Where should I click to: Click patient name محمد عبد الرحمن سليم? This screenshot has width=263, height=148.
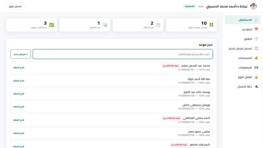pyautogui.click(x=196, y=66)
